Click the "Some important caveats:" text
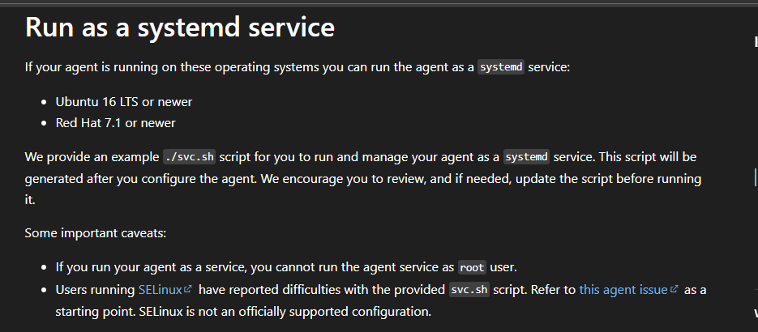Viewport: 758px width, 332px height. coord(96,233)
